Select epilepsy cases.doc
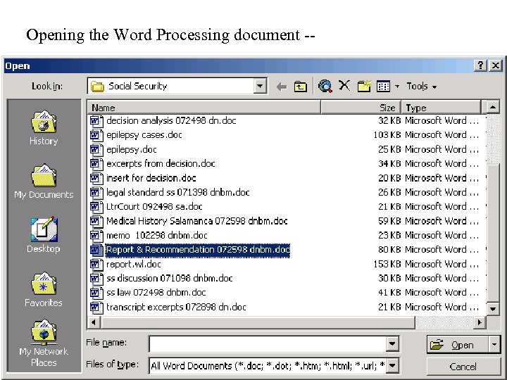The width and height of the screenshot is (507, 380). tap(144, 135)
